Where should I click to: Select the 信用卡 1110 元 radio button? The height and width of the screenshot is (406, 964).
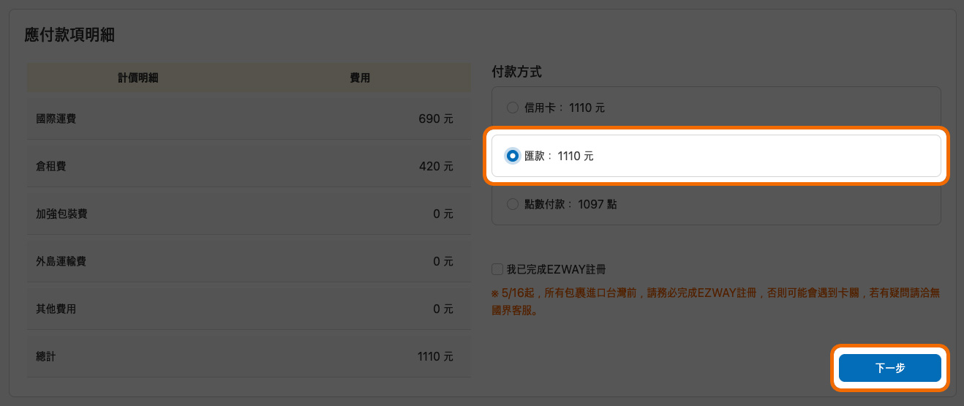coord(513,108)
